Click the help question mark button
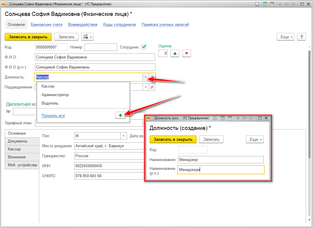Image resolution: width=313 pixels, height=228 pixels. [x=302, y=37]
